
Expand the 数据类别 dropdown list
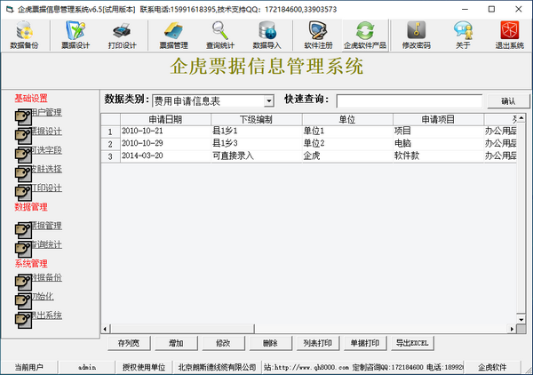click(268, 101)
